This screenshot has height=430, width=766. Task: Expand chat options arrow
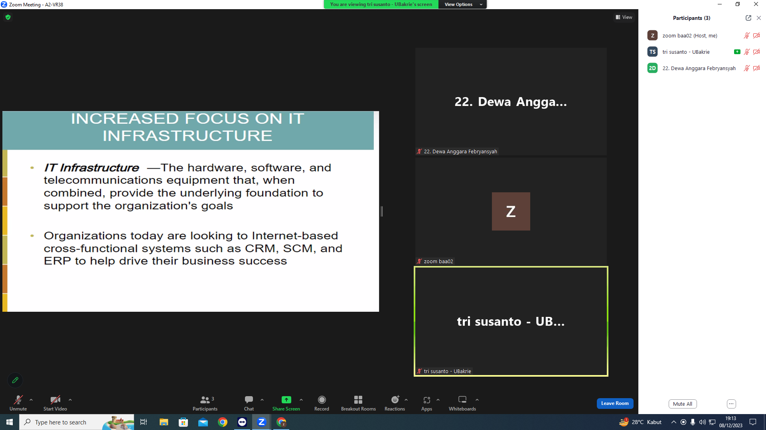262,400
